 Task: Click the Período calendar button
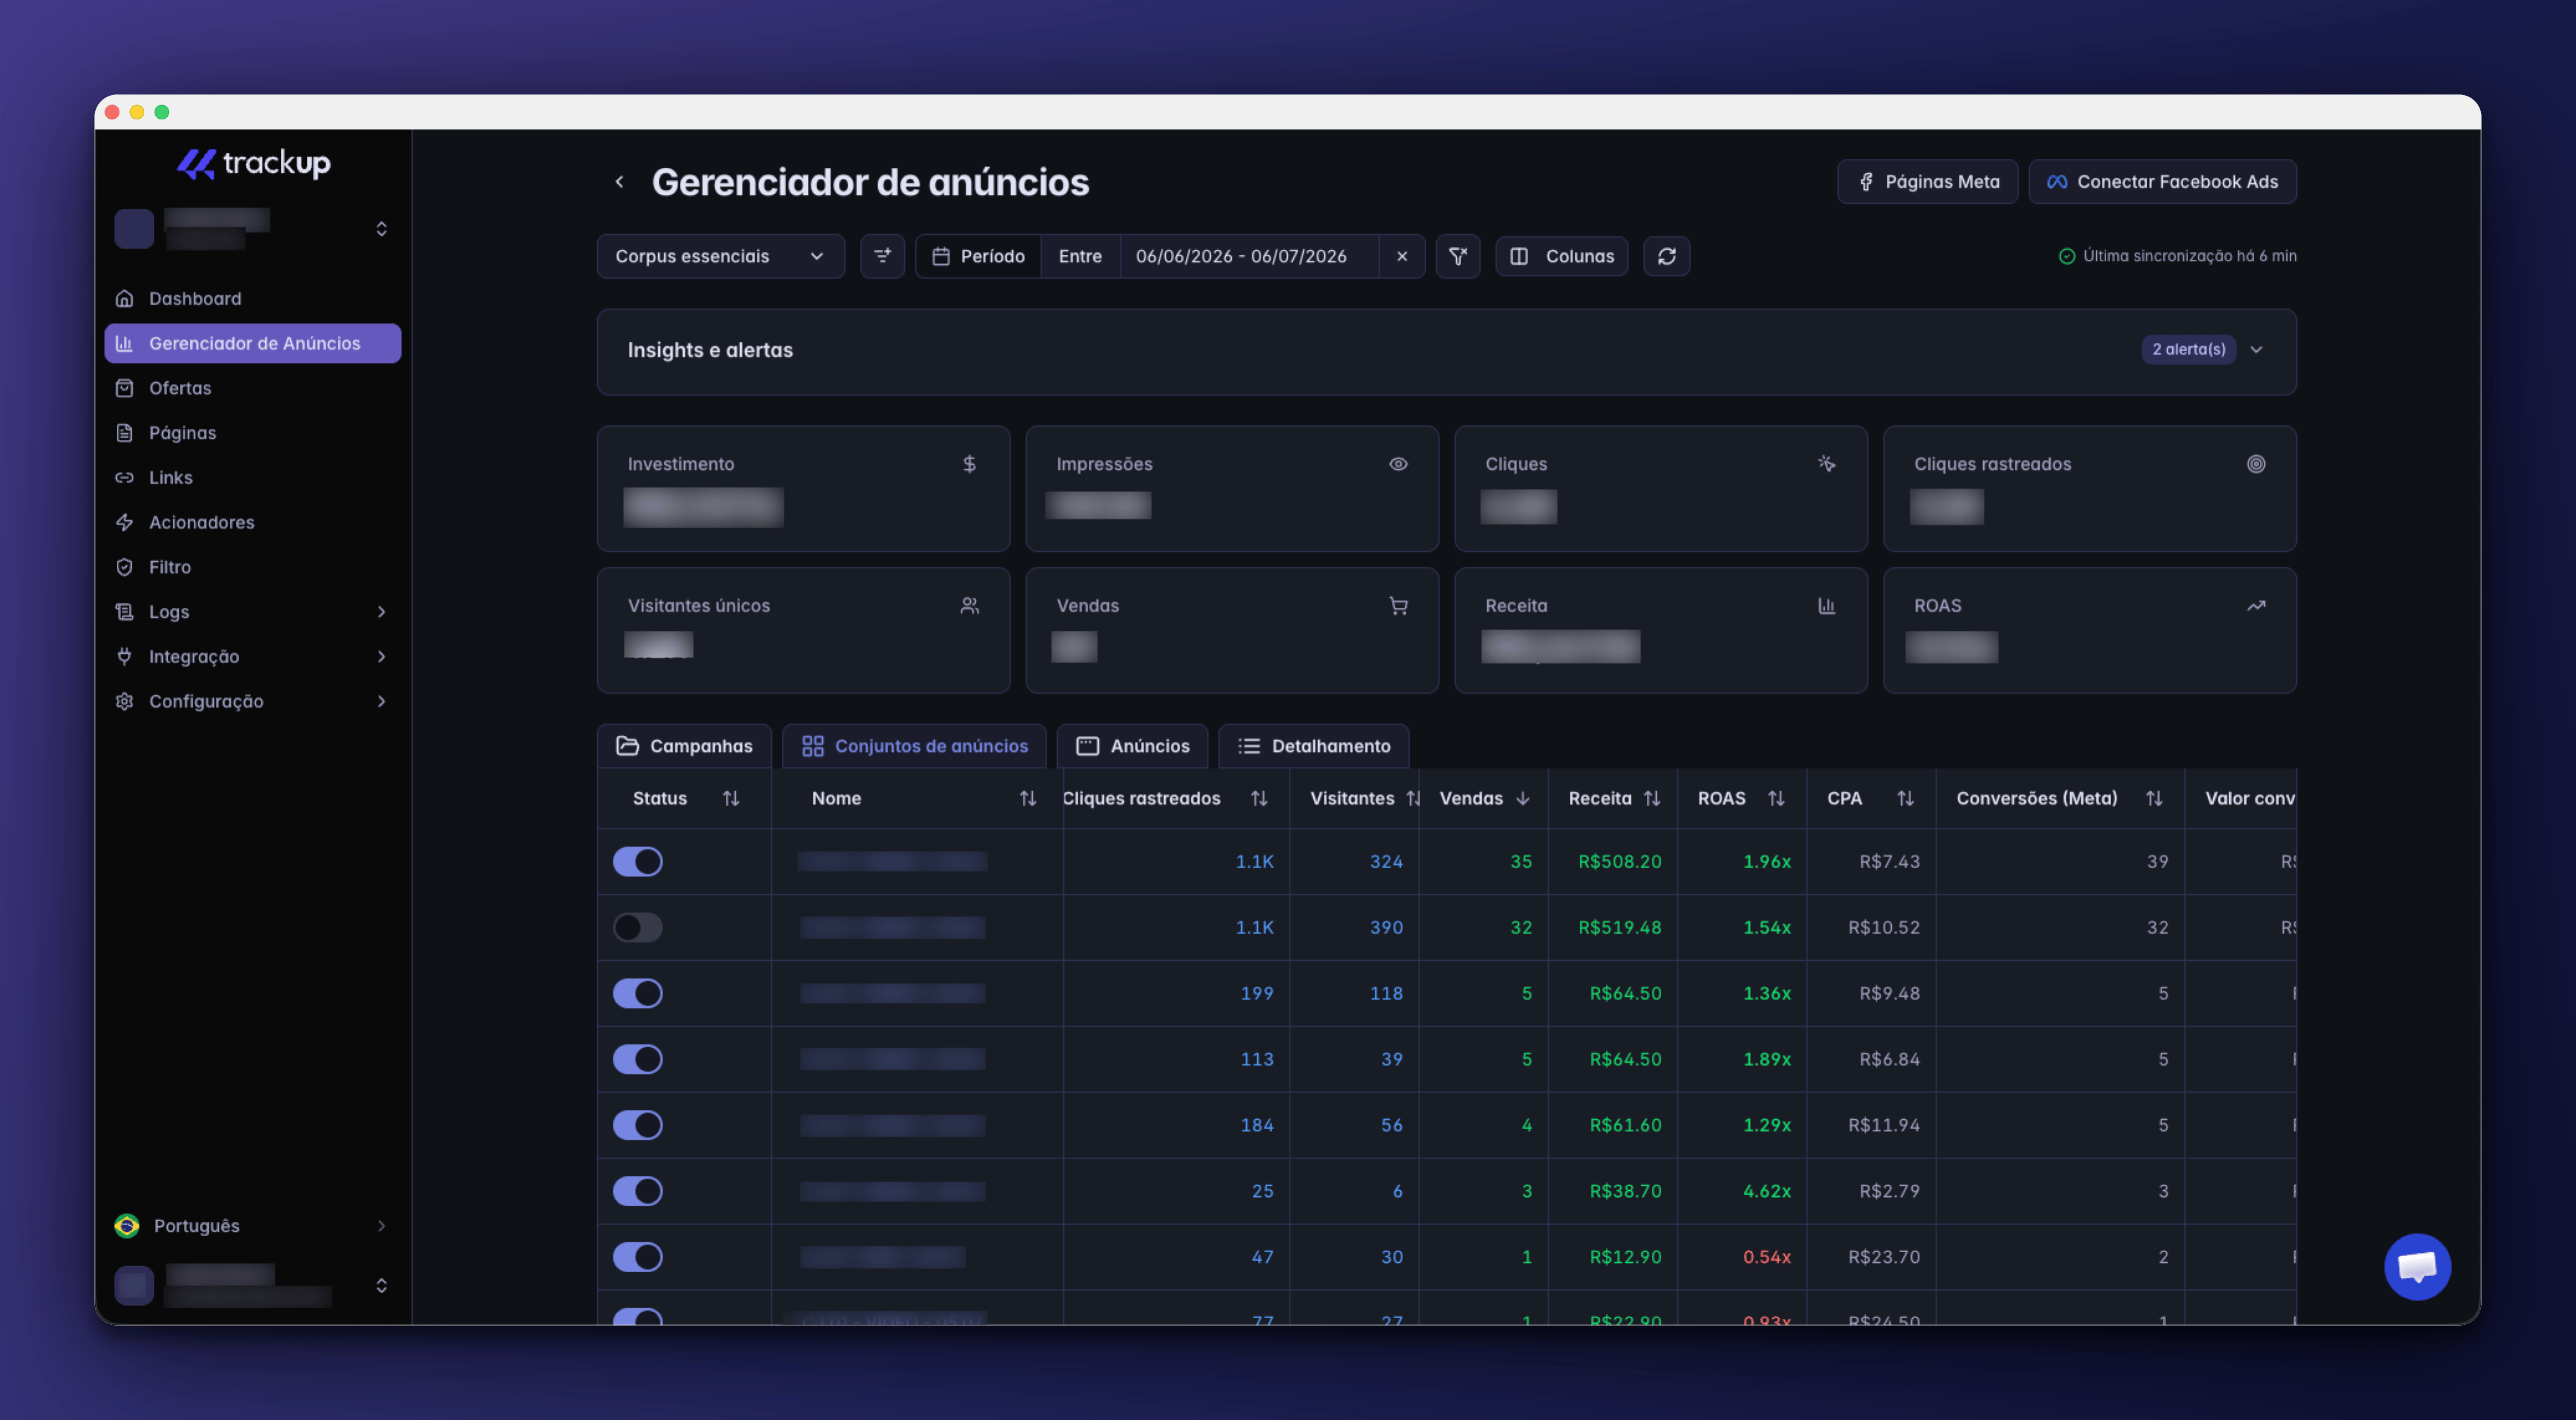click(x=978, y=257)
